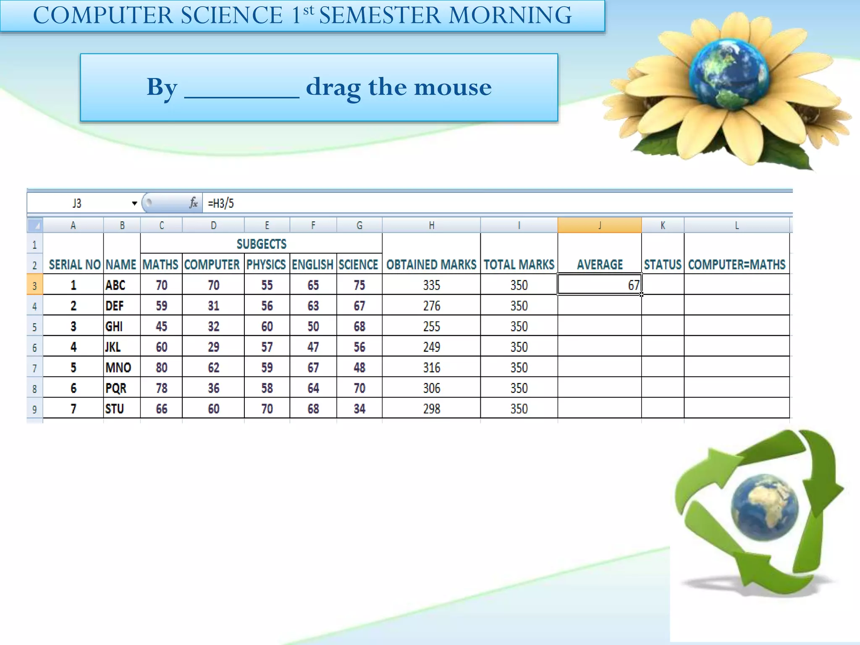Click the ENGLISH header cell
Screen dimensions: 860x645
tap(313, 264)
